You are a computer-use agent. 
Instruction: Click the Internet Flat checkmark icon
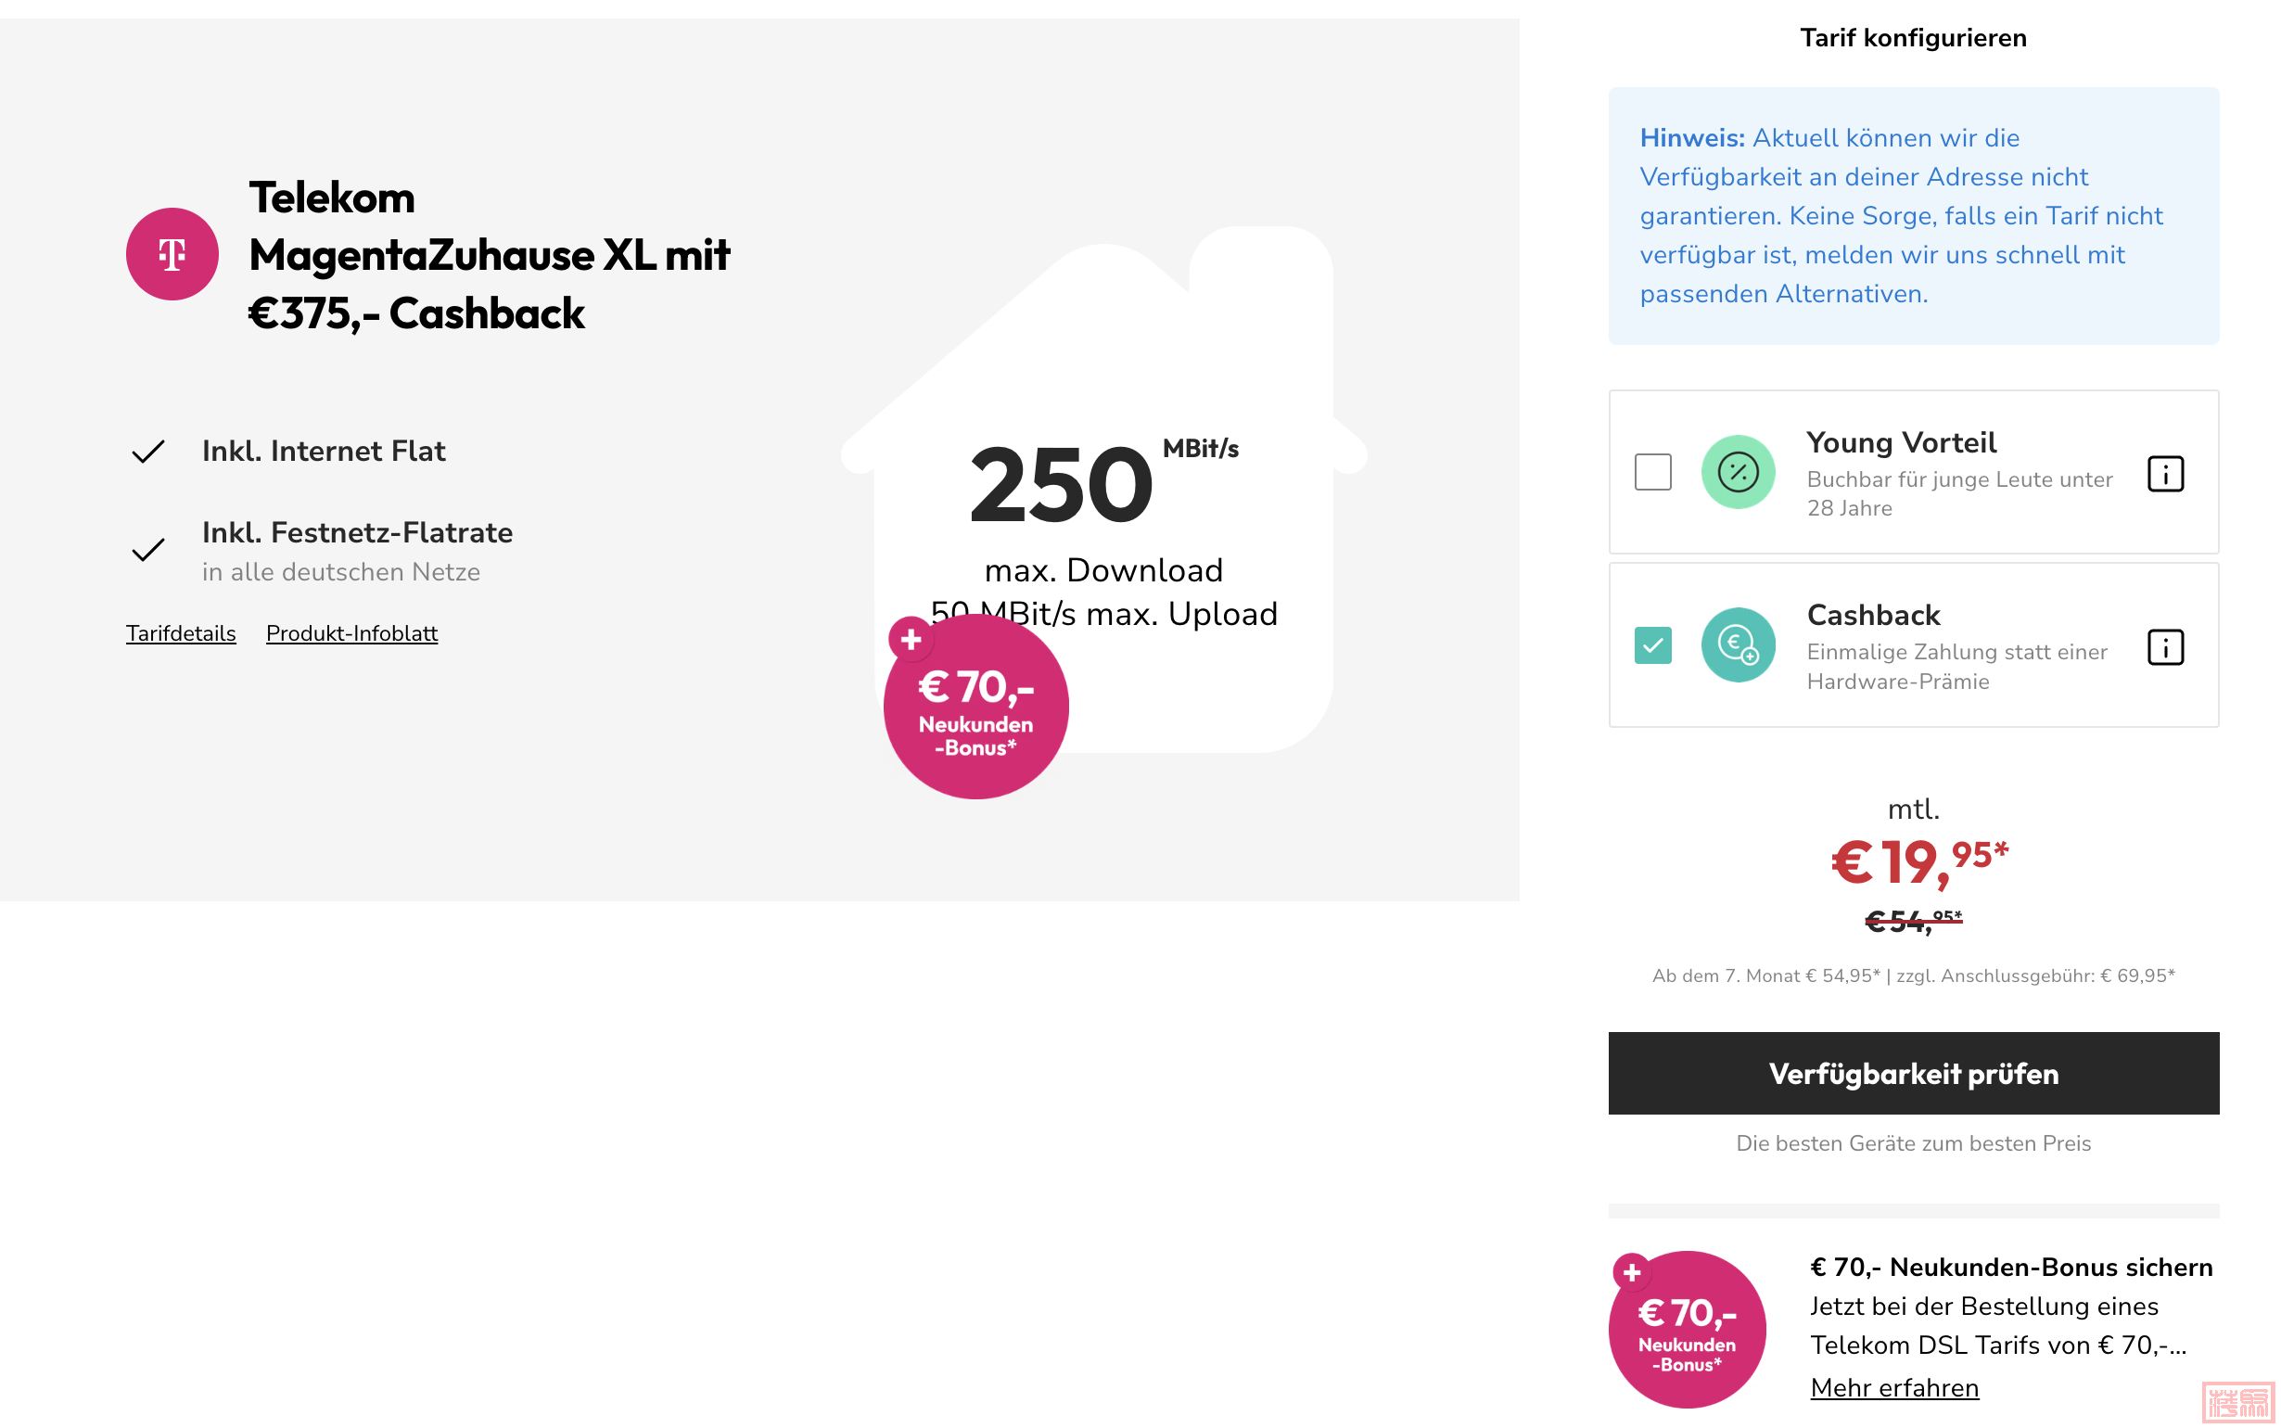pyautogui.click(x=148, y=452)
